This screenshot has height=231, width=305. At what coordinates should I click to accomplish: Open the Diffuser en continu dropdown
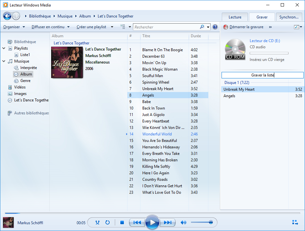[x=50, y=27]
